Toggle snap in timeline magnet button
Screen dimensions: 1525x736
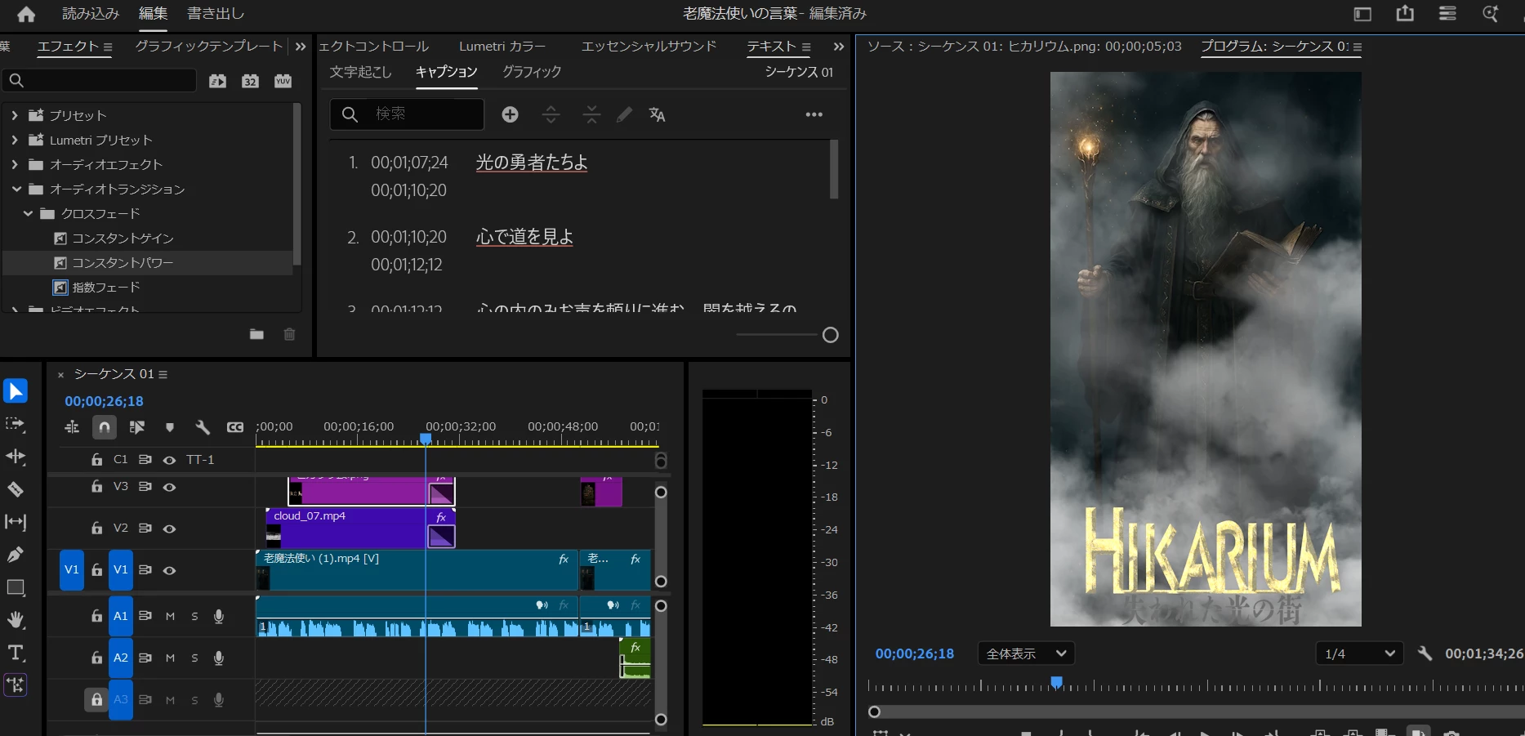tap(105, 427)
